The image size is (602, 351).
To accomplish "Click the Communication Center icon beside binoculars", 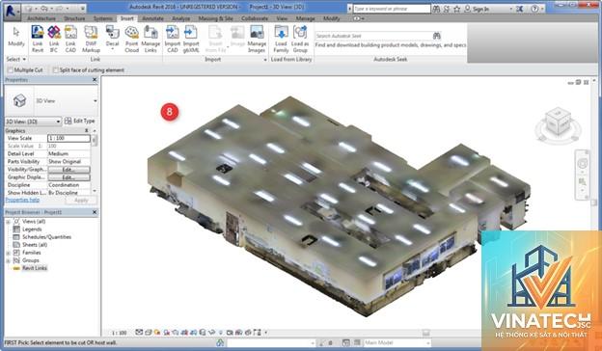I will [447, 9].
